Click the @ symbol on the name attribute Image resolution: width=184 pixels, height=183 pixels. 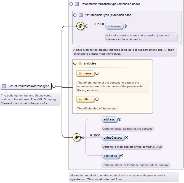[80, 73]
